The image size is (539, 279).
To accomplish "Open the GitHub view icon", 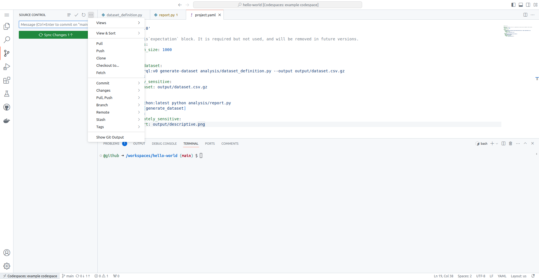I will point(7,107).
